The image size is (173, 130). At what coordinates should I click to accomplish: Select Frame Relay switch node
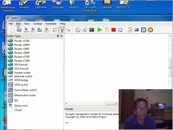pos(22,90)
